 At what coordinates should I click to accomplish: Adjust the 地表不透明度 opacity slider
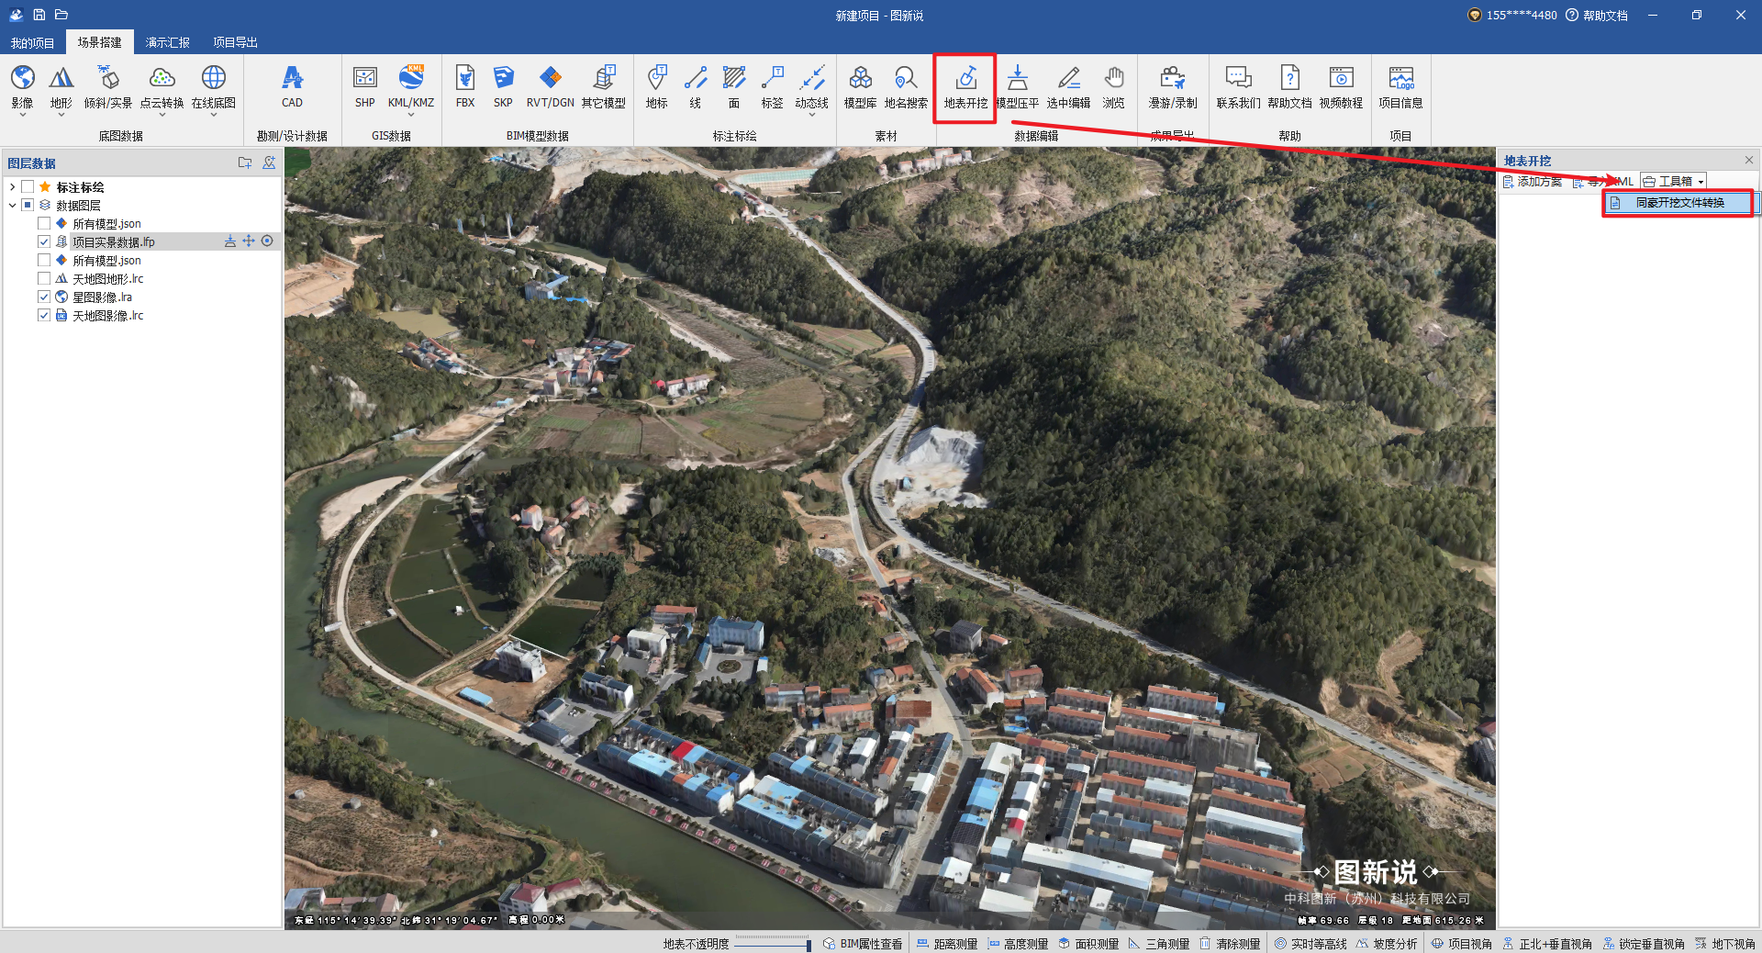pyautogui.click(x=772, y=944)
